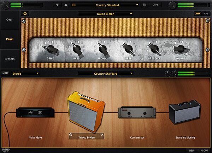Toggle amp power button beside Tweed B-Man

[25, 14]
